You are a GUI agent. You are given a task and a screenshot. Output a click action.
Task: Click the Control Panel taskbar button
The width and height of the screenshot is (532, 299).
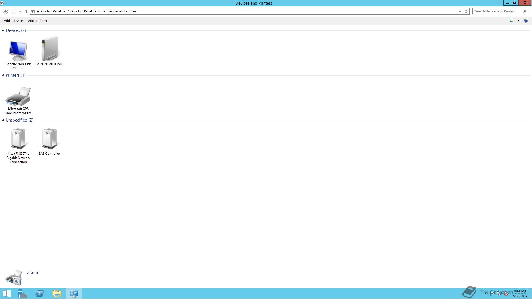(74, 293)
